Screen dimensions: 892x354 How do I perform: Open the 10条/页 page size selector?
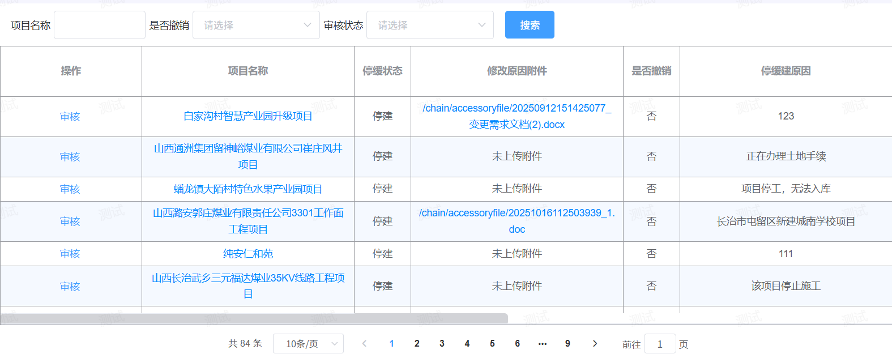(x=308, y=344)
